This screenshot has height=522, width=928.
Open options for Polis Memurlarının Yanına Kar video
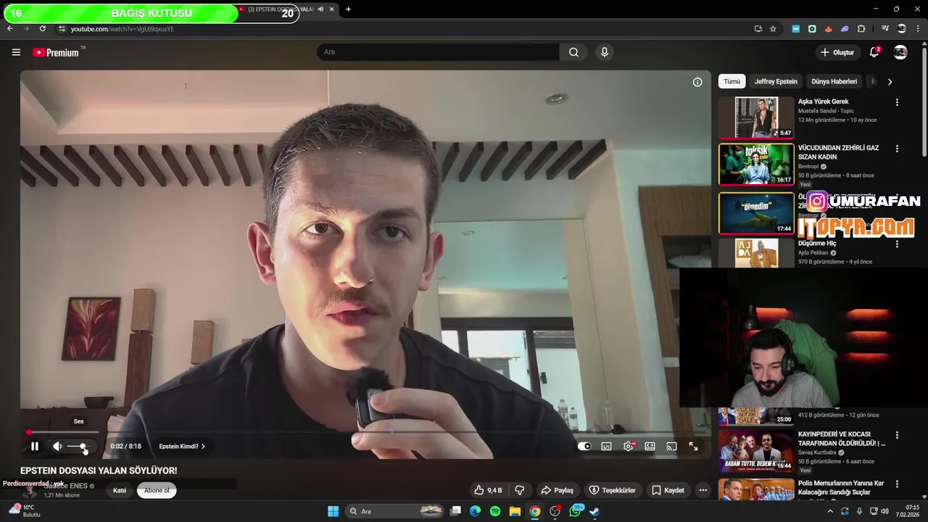[x=897, y=484]
